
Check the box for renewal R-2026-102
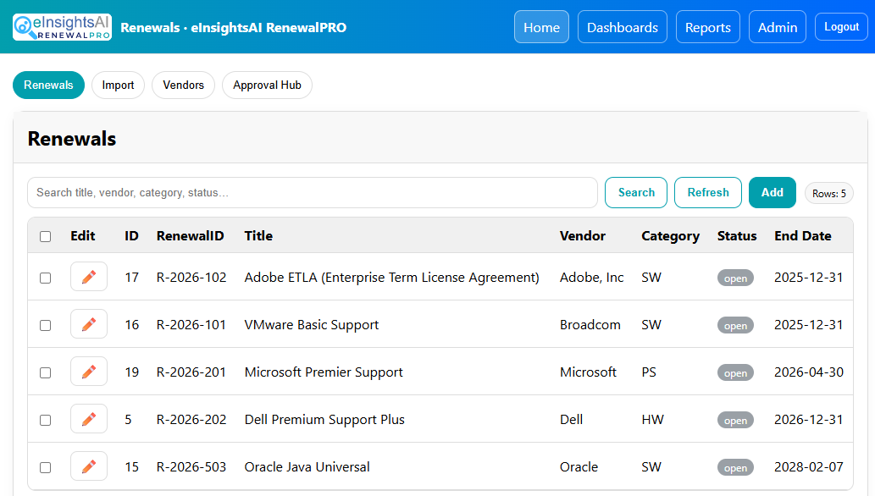tap(46, 278)
